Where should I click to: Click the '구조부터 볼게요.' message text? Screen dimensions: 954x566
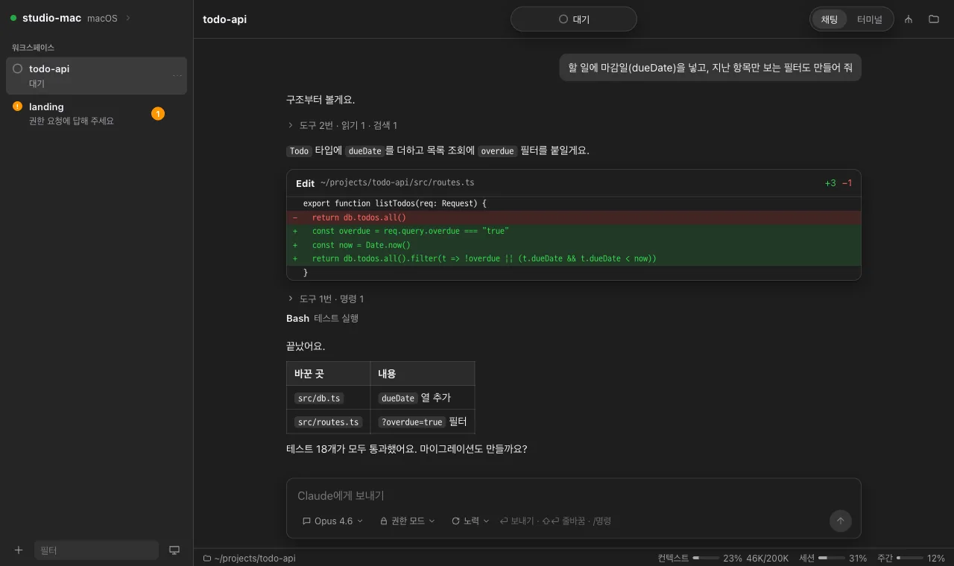[320, 100]
